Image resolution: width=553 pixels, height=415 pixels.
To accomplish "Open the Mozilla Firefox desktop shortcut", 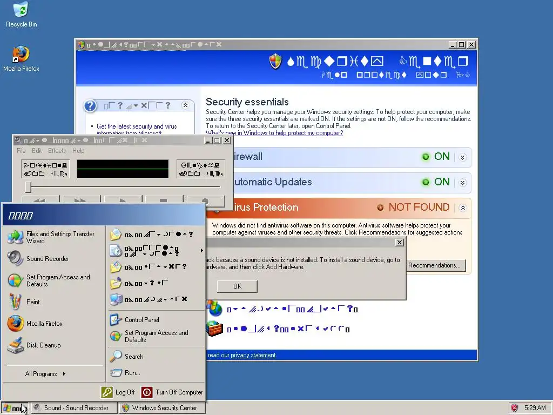I will [21, 58].
